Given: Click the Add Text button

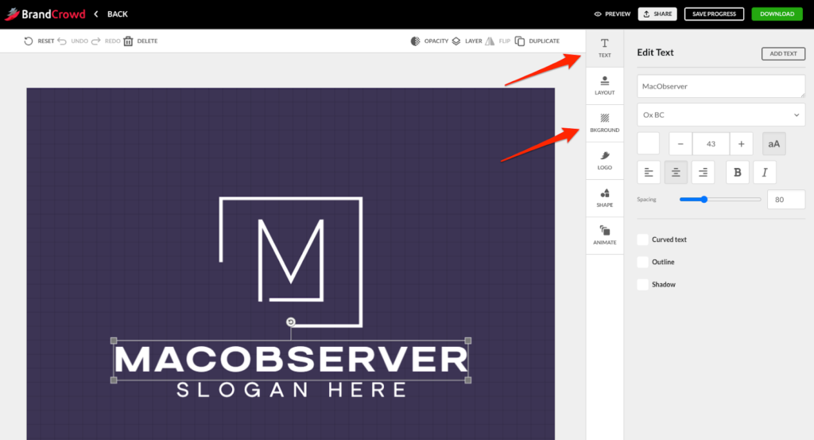Looking at the screenshot, I should click(783, 53).
